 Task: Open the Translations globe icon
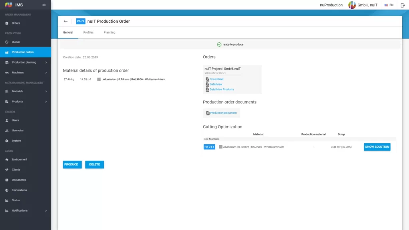click(x=7, y=190)
